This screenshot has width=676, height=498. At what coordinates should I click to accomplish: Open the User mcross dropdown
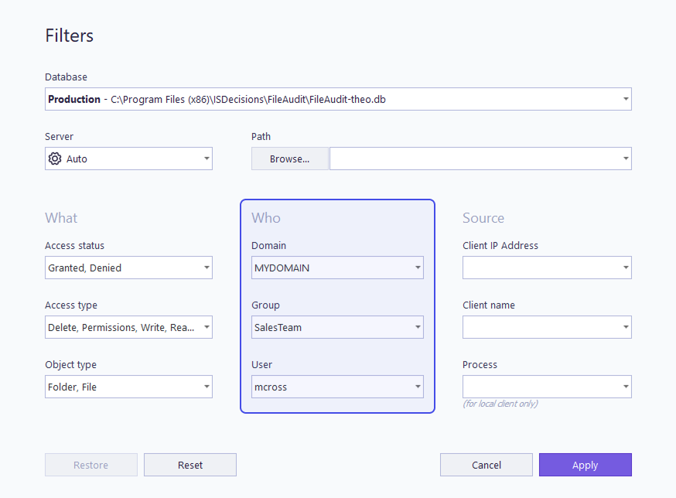337,387
